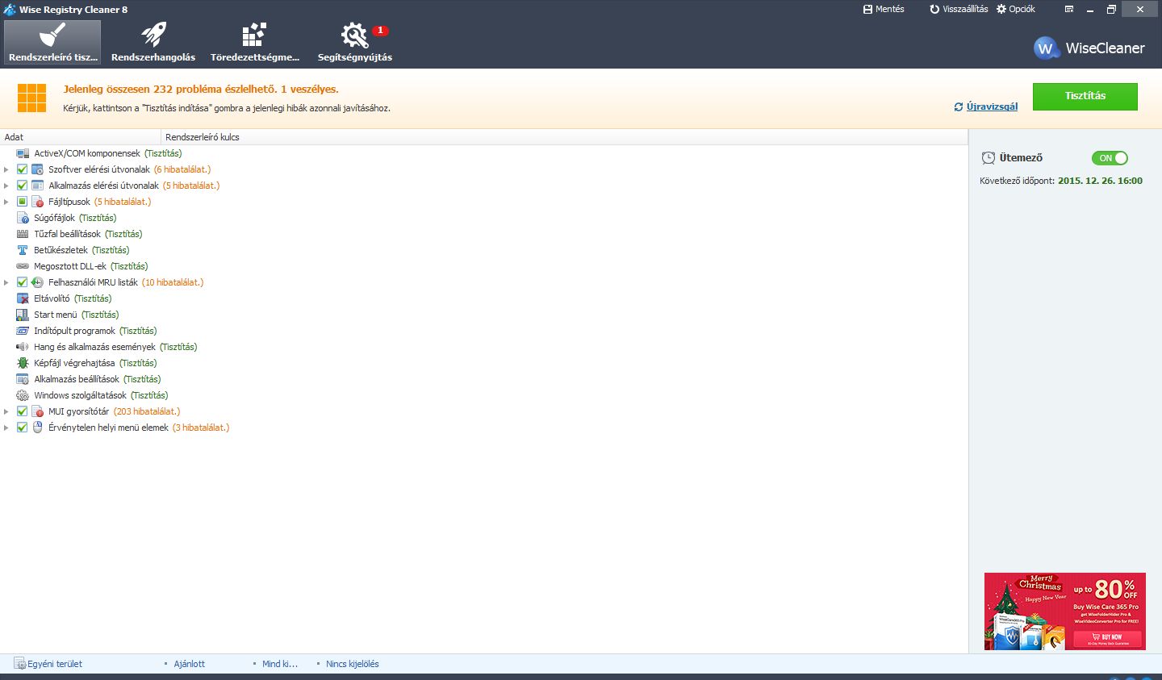Expand MUI gyorsítótár results
1162x680 pixels.
coord(6,411)
